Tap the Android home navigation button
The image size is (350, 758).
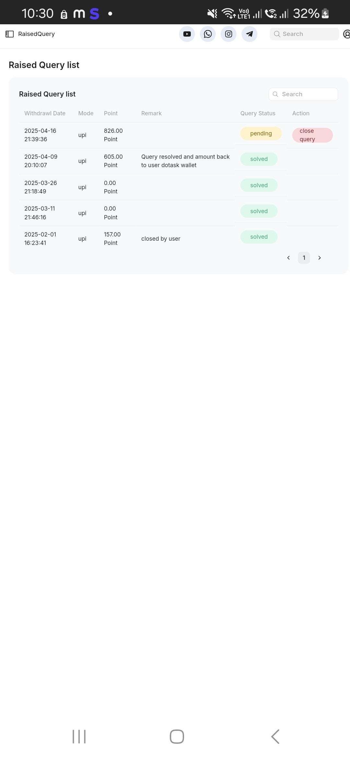pyautogui.click(x=177, y=737)
